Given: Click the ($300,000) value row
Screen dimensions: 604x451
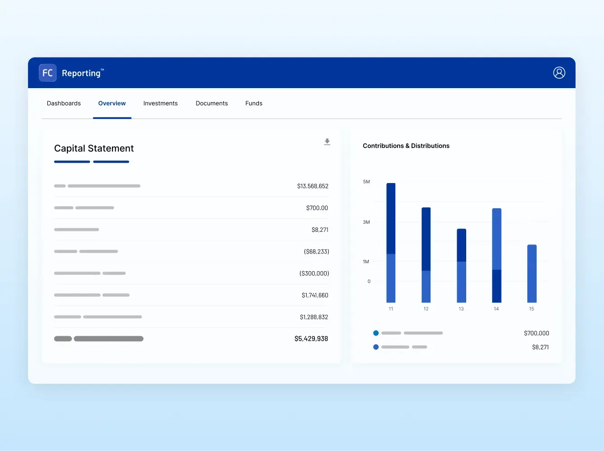Looking at the screenshot, I should pos(191,273).
